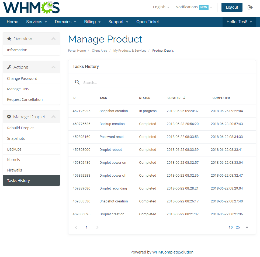
Task: Open the Notifications dropdown
Action: (x=194, y=7)
